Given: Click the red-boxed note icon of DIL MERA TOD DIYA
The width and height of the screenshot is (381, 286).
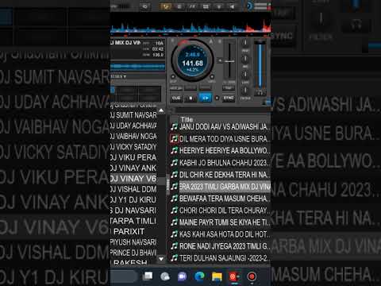Looking at the screenshot, I should (x=174, y=138).
